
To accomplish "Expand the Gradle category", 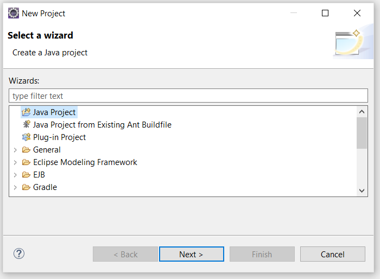I will [15, 187].
